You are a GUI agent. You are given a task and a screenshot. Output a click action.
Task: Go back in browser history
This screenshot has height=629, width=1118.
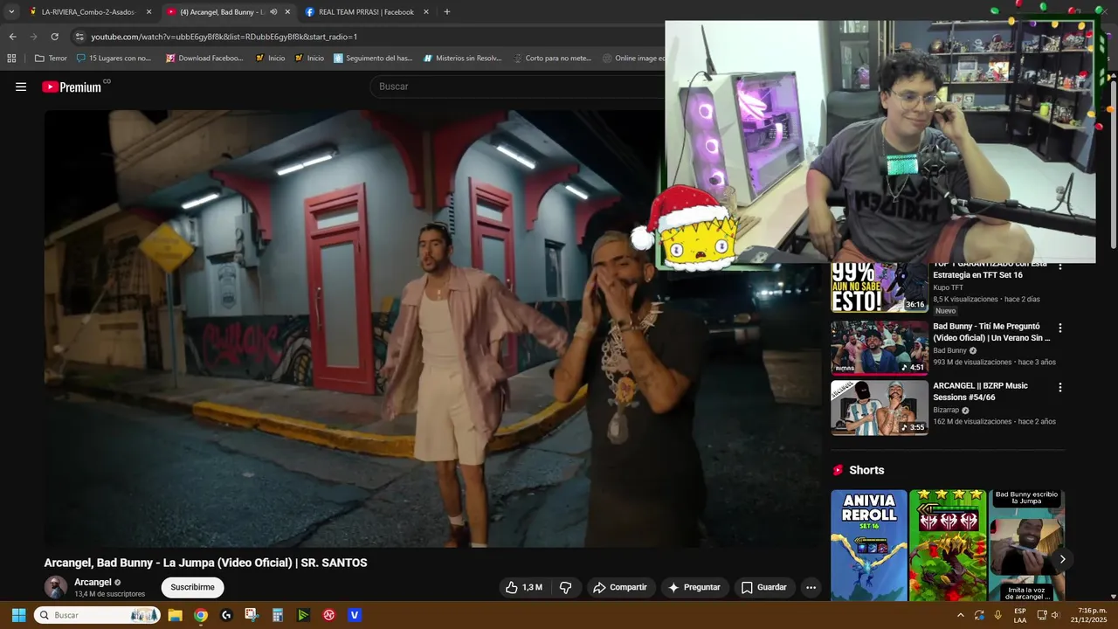pyautogui.click(x=12, y=37)
